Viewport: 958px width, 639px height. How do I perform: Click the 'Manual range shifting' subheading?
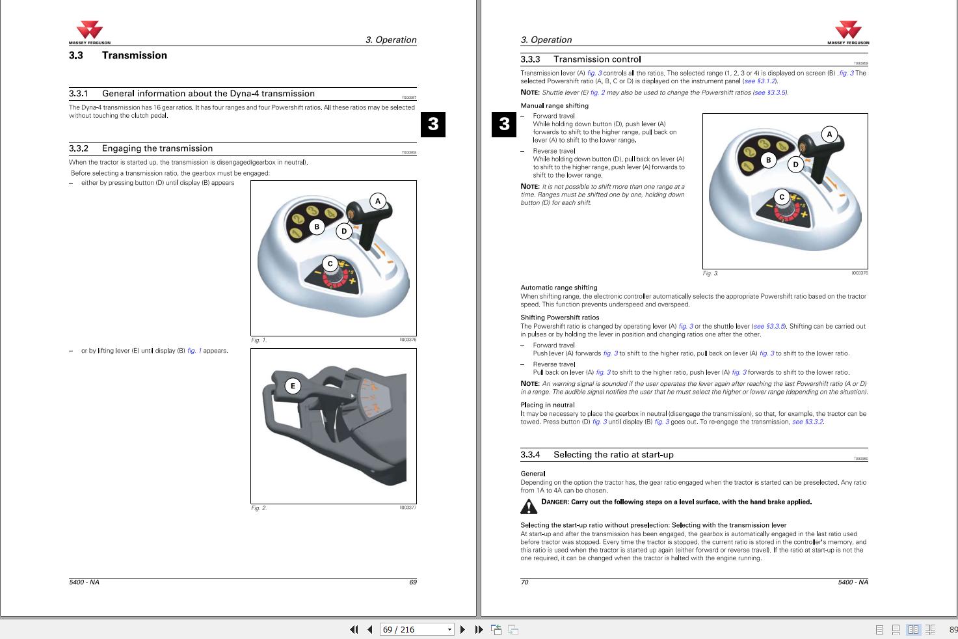[x=554, y=105]
